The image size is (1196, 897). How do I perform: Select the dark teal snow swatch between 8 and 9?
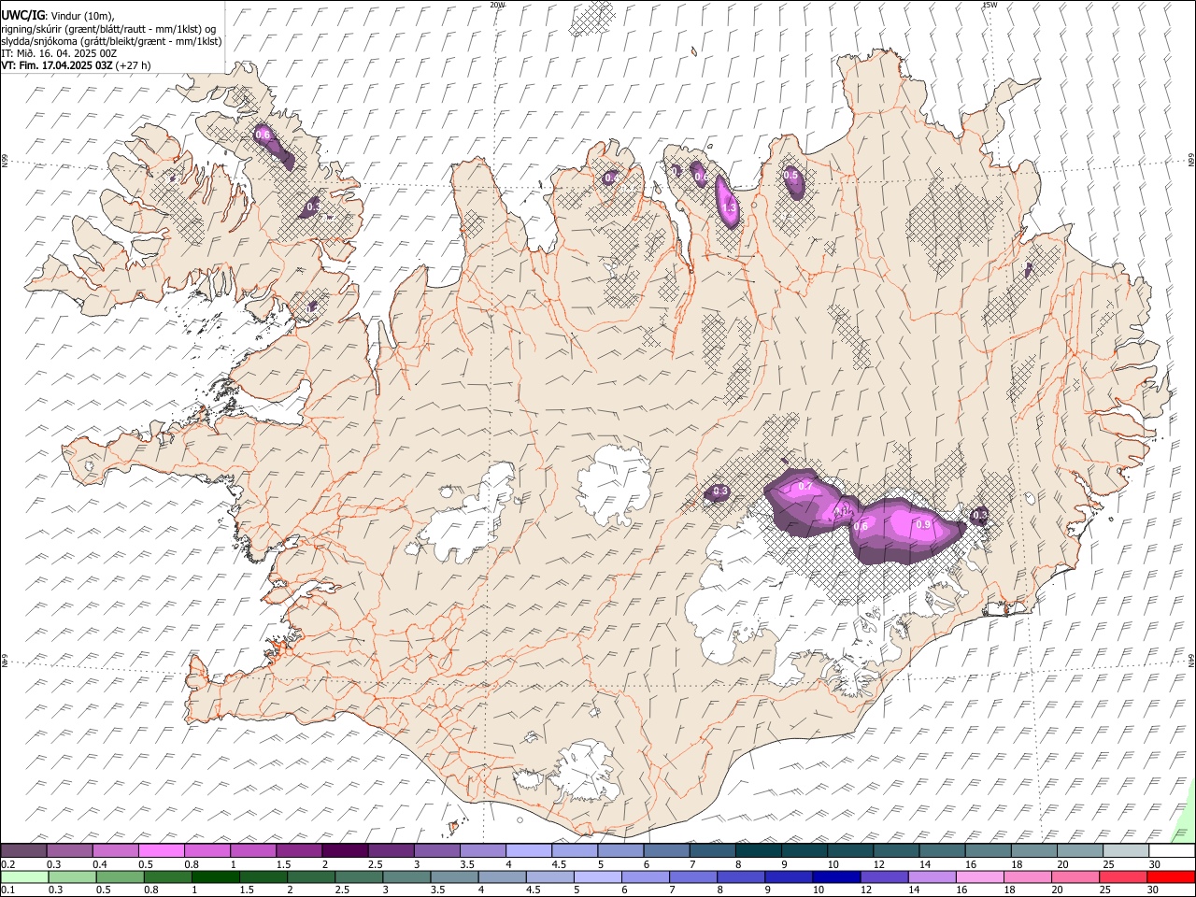tap(758, 850)
